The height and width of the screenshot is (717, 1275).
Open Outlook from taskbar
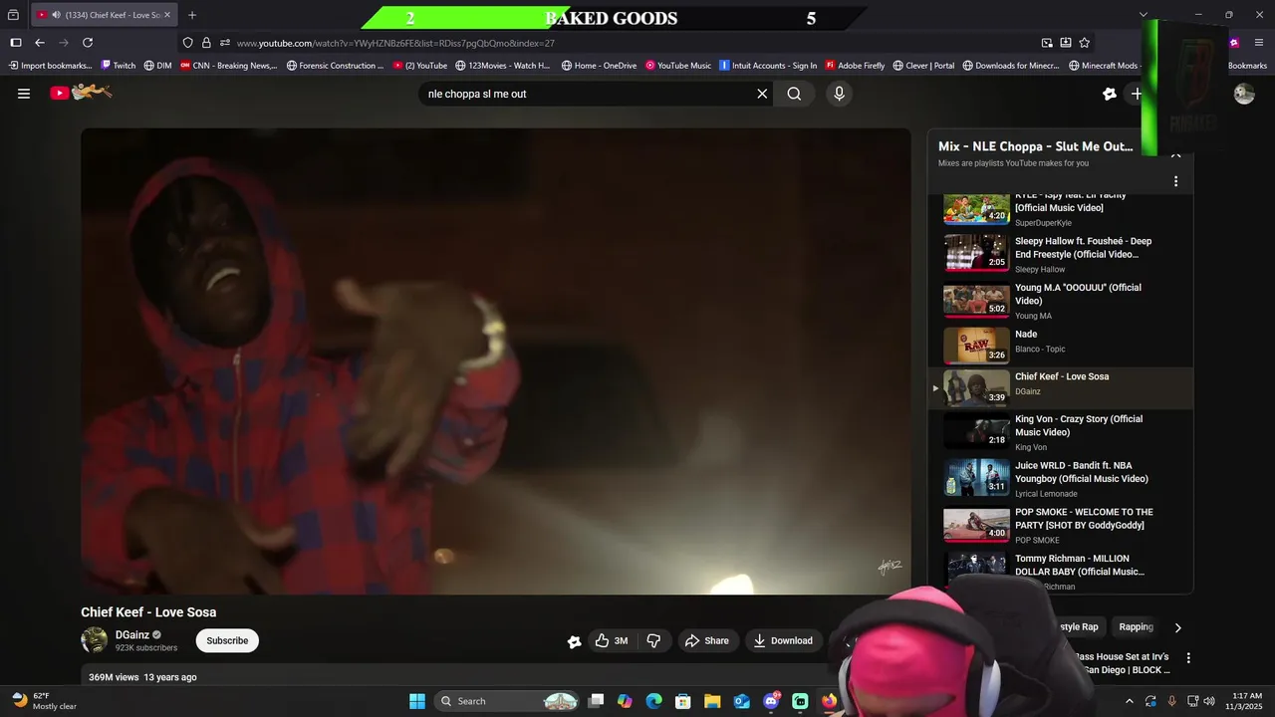click(742, 701)
